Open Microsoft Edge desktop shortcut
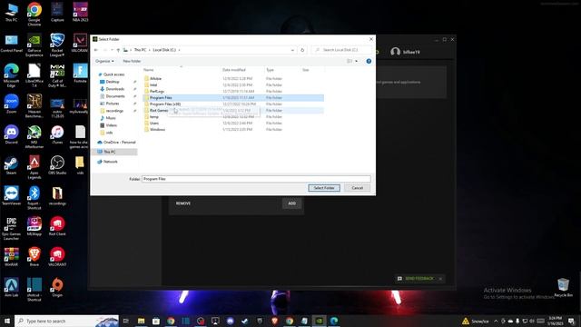 11,75
